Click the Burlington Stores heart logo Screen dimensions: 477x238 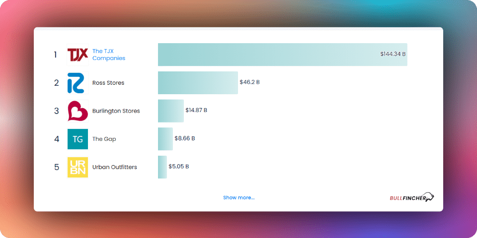coord(78,111)
